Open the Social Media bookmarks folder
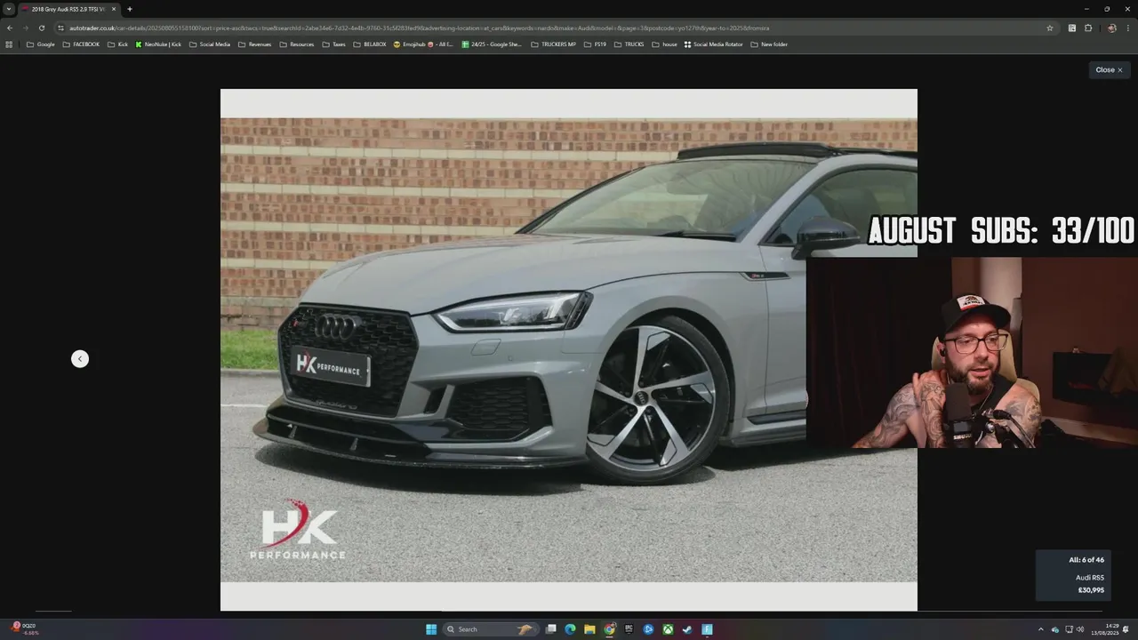The height and width of the screenshot is (640, 1138). [210, 44]
